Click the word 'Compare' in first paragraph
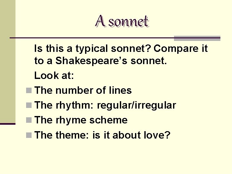The height and width of the screenshot is (174, 232). [176, 49]
